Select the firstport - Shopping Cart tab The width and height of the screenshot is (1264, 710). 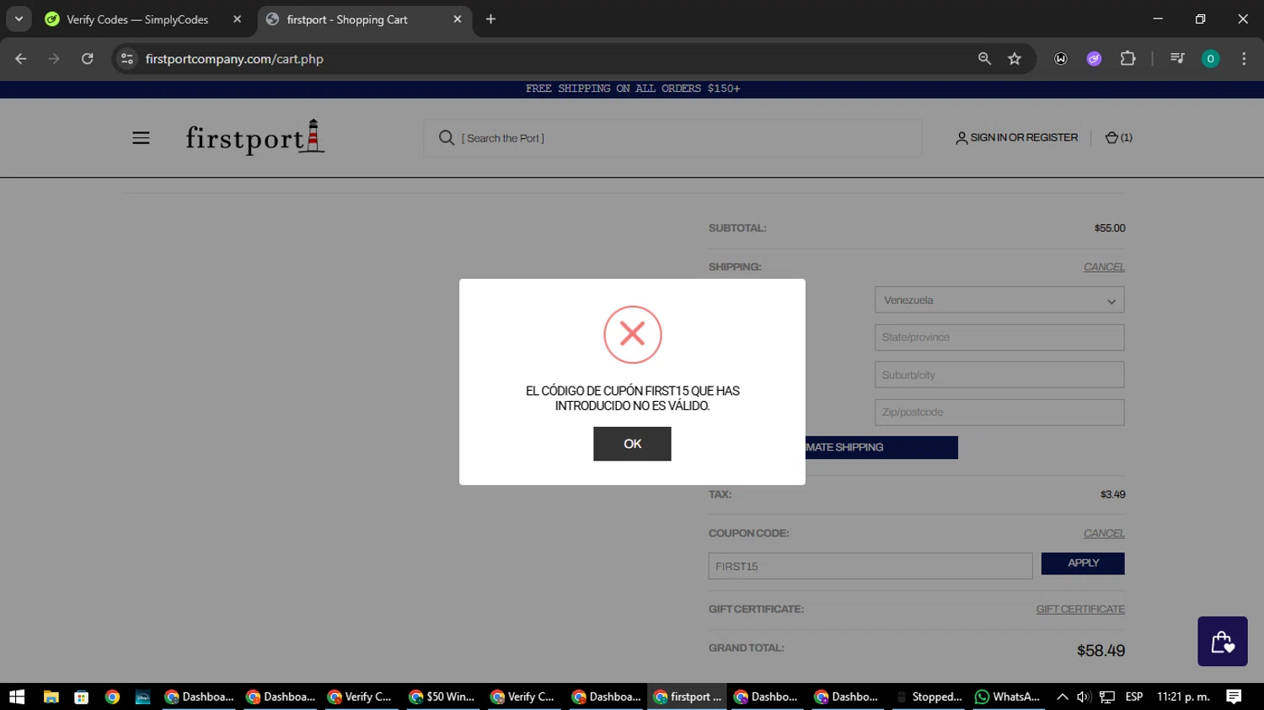point(346,19)
